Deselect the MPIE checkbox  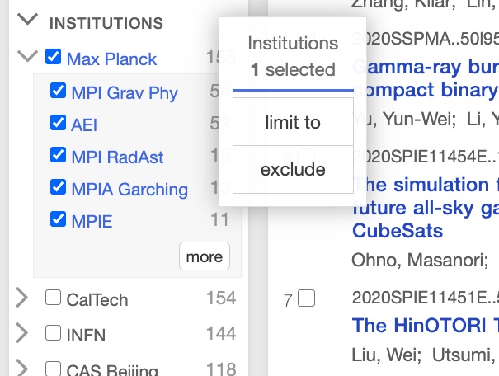tap(58, 219)
